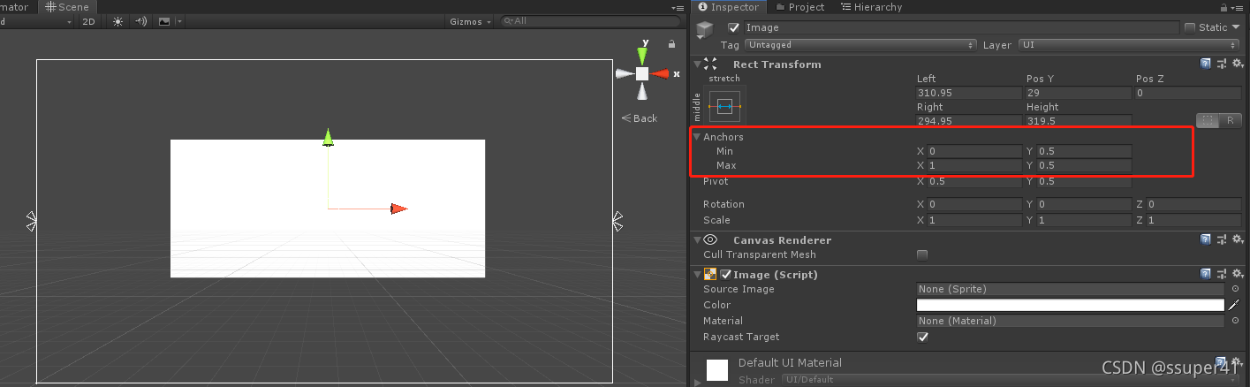Image resolution: width=1250 pixels, height=387 pixels.
Task: Edit the Image object name field
Action: [x=961, y=27]
